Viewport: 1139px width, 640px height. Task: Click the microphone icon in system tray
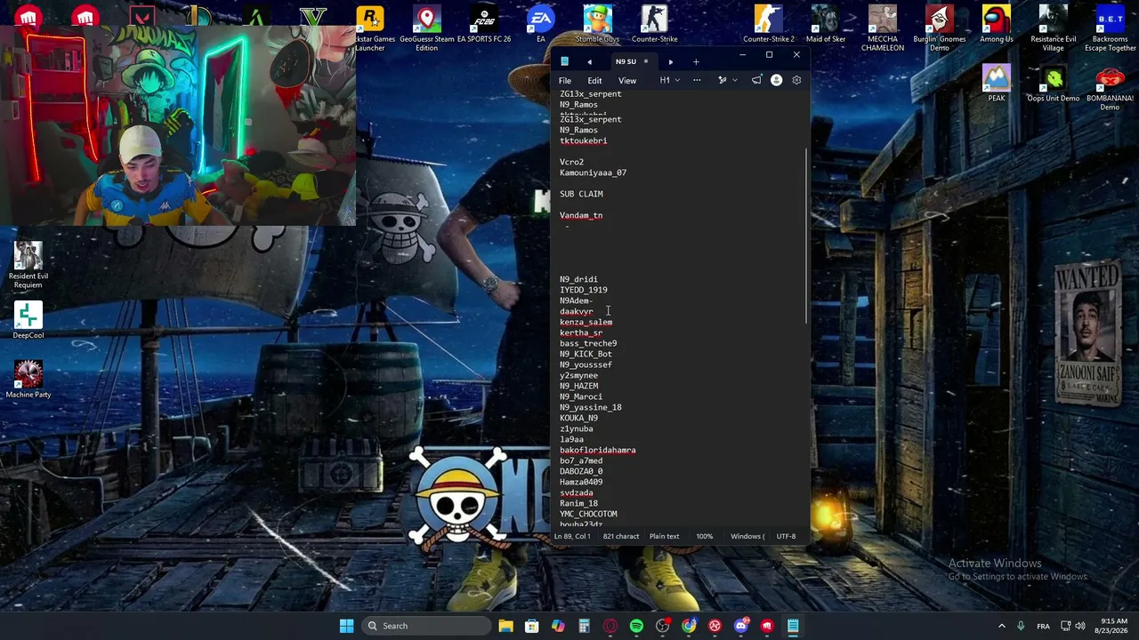coord(1021,626)
